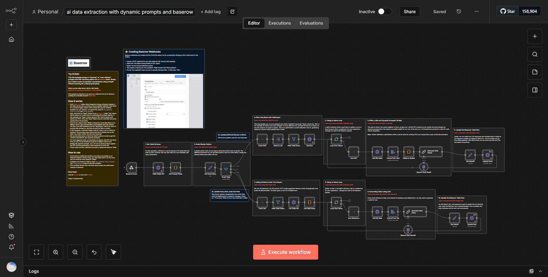Open the notifications bell
The width and height of the screenshot is (548, 277).
11,247
